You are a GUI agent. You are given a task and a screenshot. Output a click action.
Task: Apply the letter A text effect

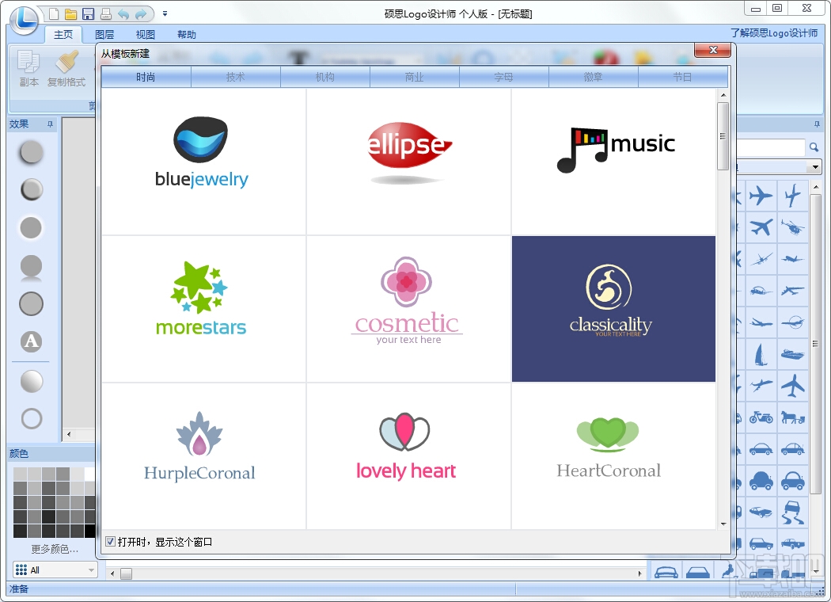32,341
